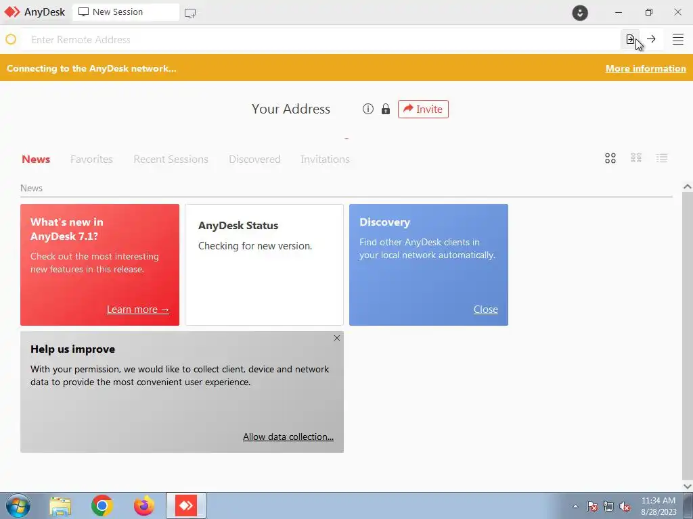This screenshot has height=519, width=693.
Task: Open a new session tab icon
Action: tap(190, 14)
